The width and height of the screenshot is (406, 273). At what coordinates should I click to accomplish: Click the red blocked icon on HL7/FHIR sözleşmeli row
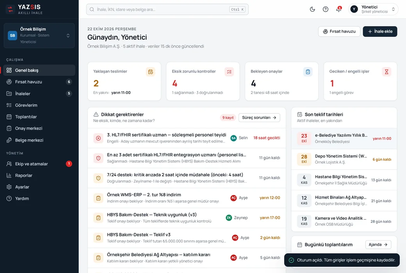[x=98, y=138]
